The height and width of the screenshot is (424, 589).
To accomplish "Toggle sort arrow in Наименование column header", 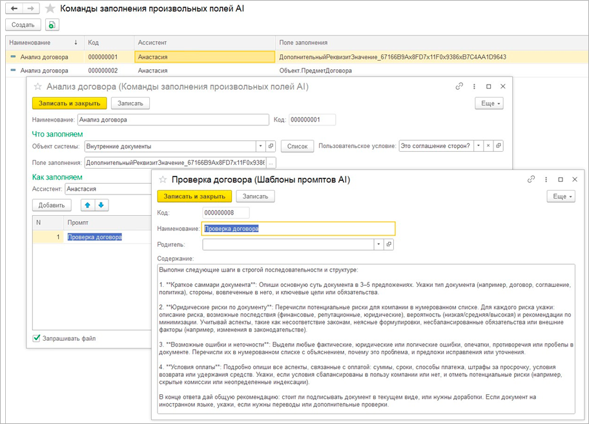I will coord(76,43).
